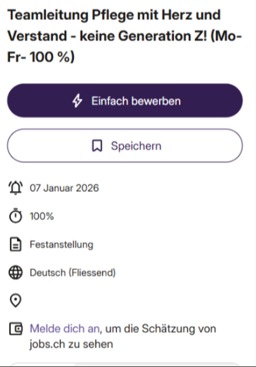The width and height of the screenshot is (256, 367).
Task: Click the location pin icon
Action: [x=15, y=301]
